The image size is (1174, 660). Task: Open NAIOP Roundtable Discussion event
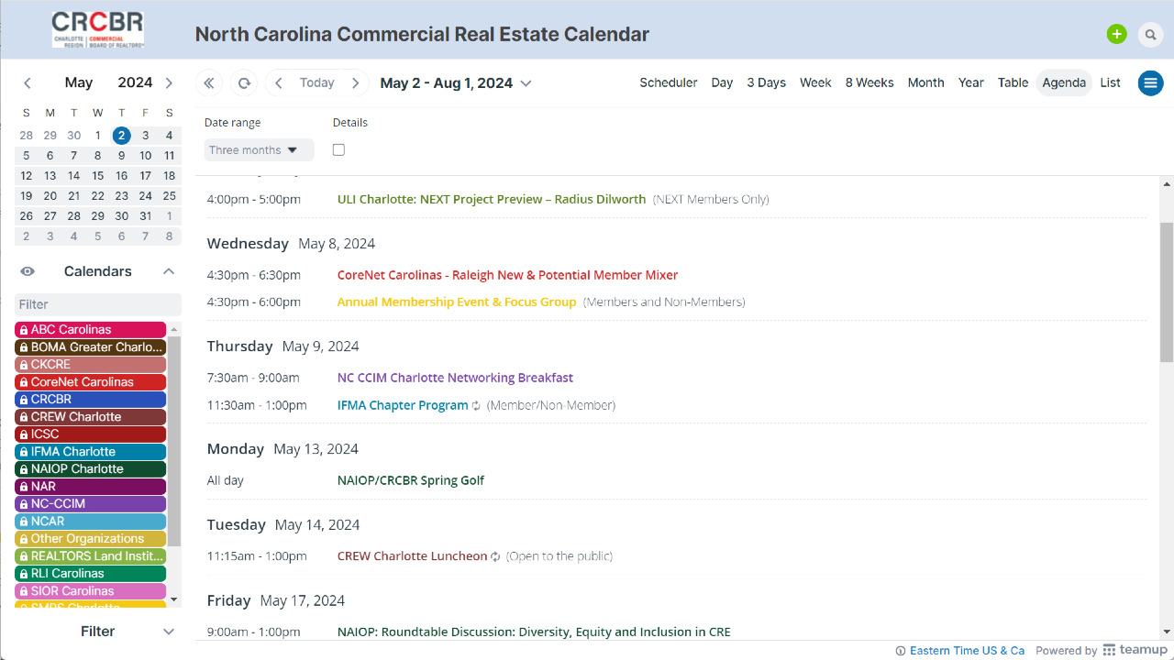coord(534,632)
